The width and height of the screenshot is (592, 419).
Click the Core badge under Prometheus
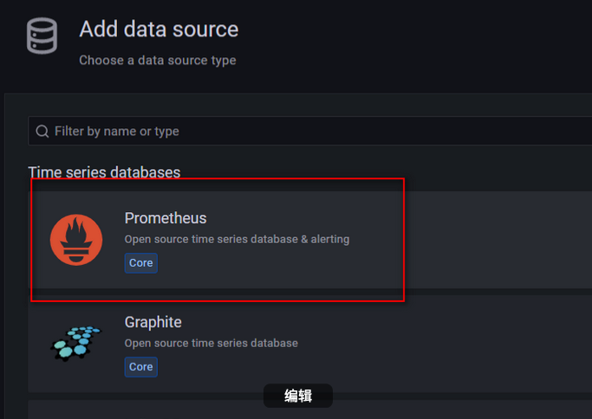coord(140,263)
